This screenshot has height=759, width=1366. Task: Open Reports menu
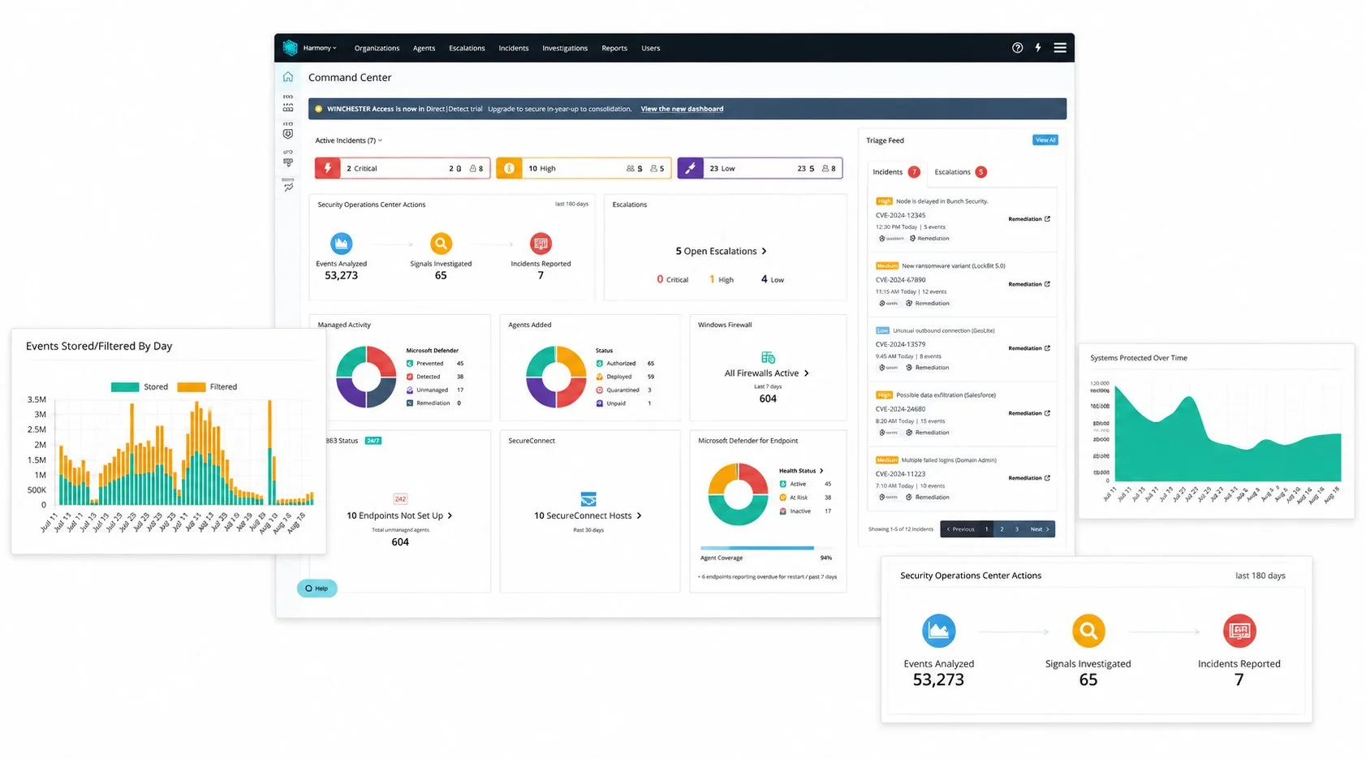point(614,48)
